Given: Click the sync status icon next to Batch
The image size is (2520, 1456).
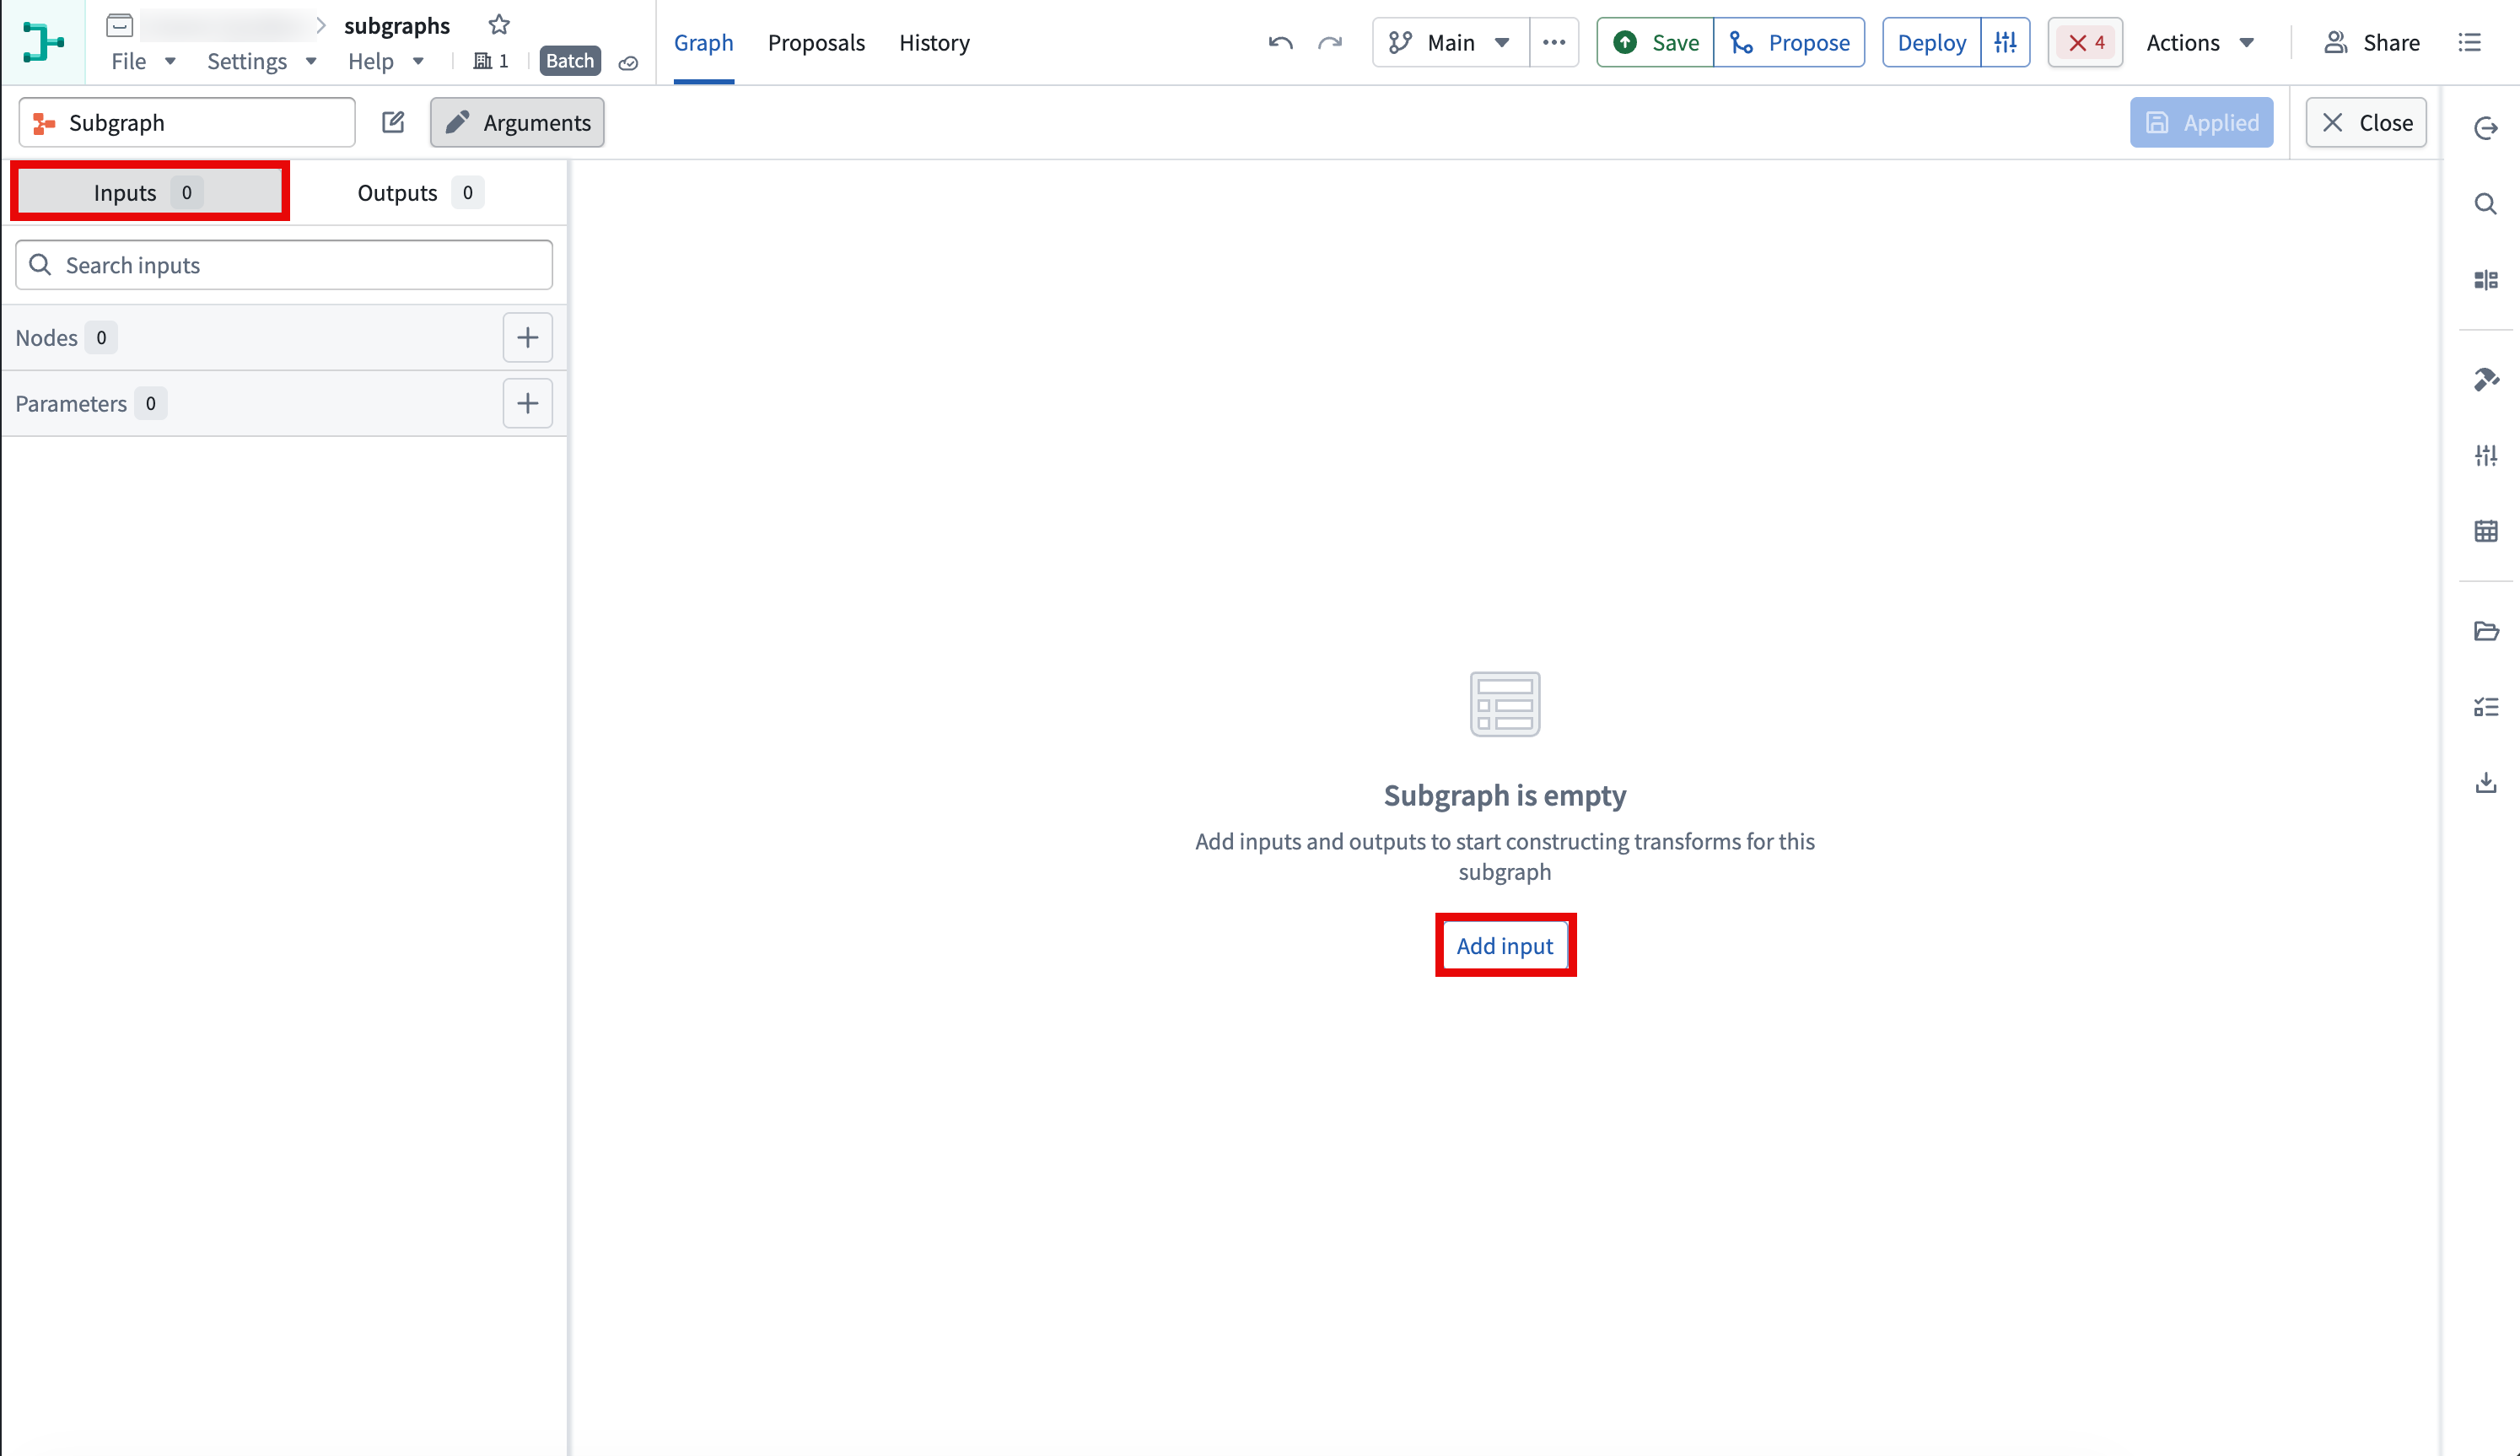Looking at the screenshot, I should coord(627,62).
